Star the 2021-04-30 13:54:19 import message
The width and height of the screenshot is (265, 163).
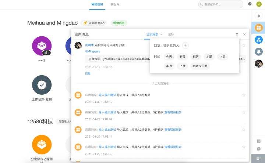(244, 95)
